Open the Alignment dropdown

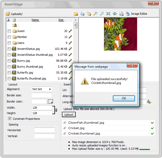(41, 89)
